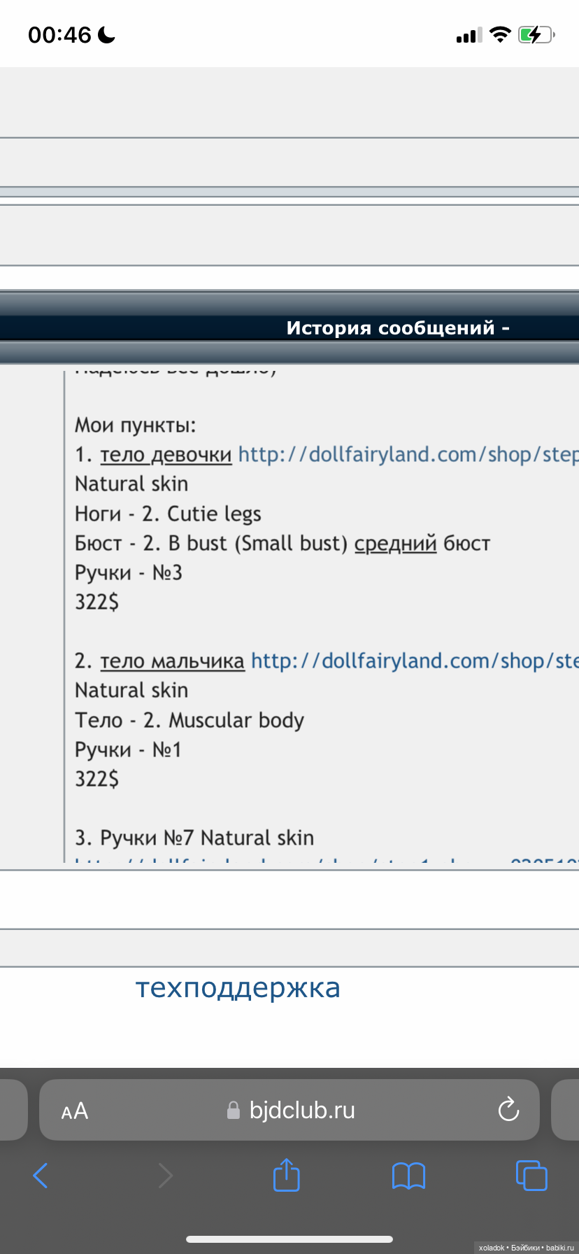Viewport: 579px width, 1254px height.
Task: Open the Share sheet icon
Action: (x=286, y=1175)
